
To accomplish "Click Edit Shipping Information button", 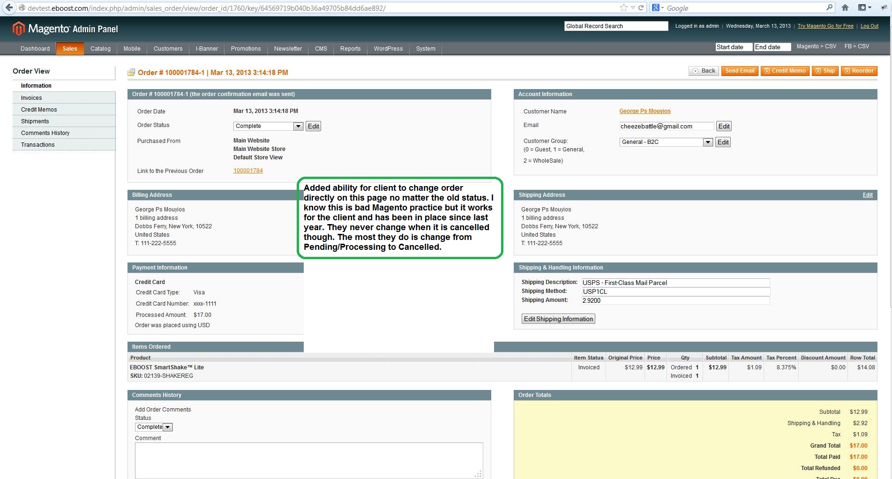I will 558,319.
